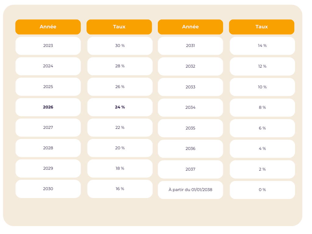
Task: Select the 16 % rate cell
Action: 120,189
